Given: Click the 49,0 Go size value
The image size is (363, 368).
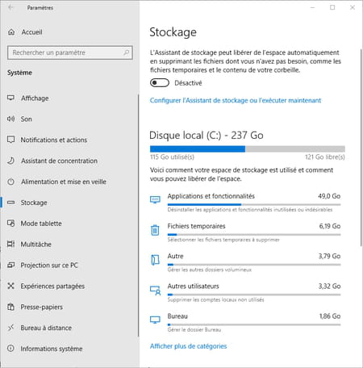Looking at the screenshot, I should coord(329,196).
